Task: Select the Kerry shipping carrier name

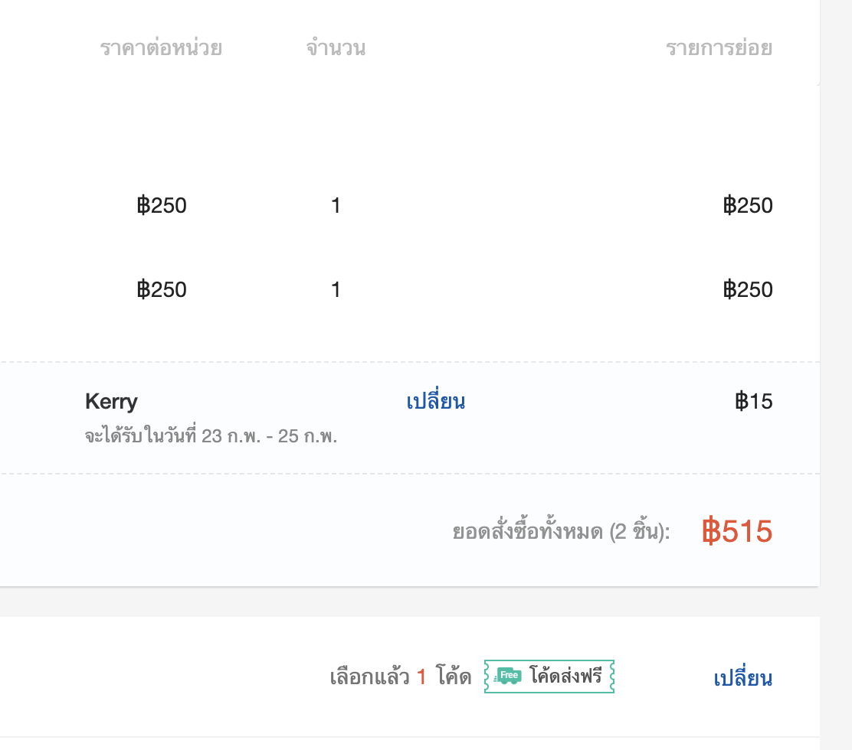Action: (x=111, y=402)
